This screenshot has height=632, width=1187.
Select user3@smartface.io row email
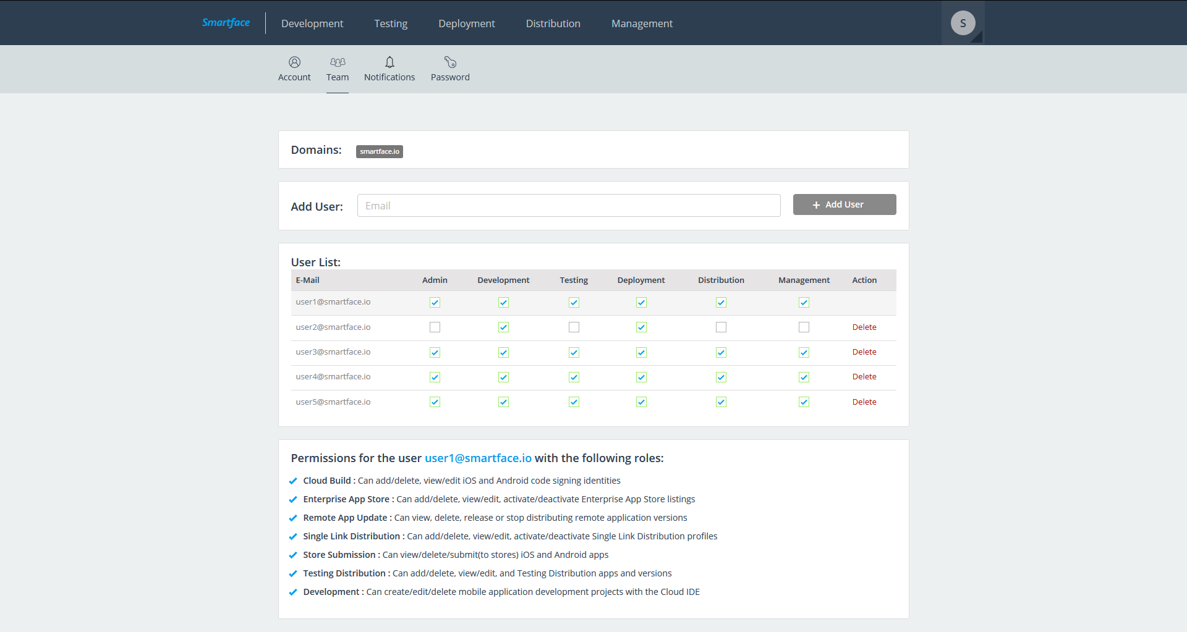[333, 352]
